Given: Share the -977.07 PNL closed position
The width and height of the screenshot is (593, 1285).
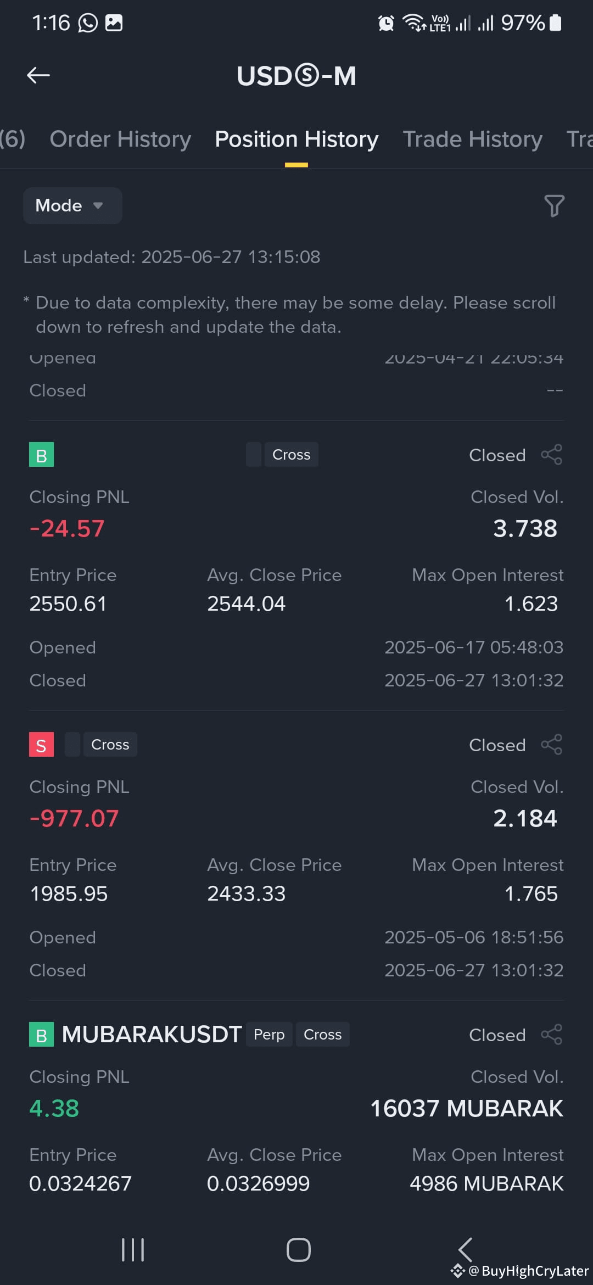Looking at the screenshot, I should point(551,745).
